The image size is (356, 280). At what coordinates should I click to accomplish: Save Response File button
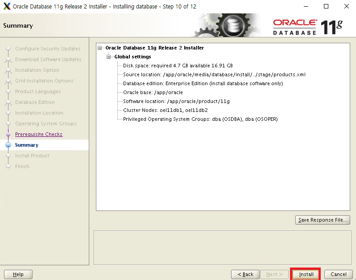tap(323, 220)
